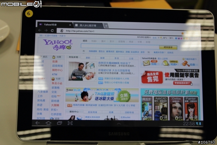
Task: Click the TAG激醒照 送冰酷大獎 banner ad
Action: pyautogui.click(x=102, y=95)
